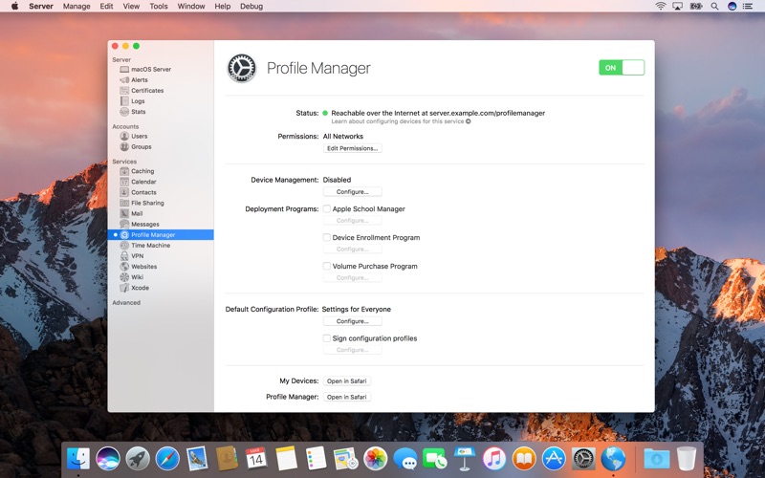Configure Default Configuration Profile button

352,321
